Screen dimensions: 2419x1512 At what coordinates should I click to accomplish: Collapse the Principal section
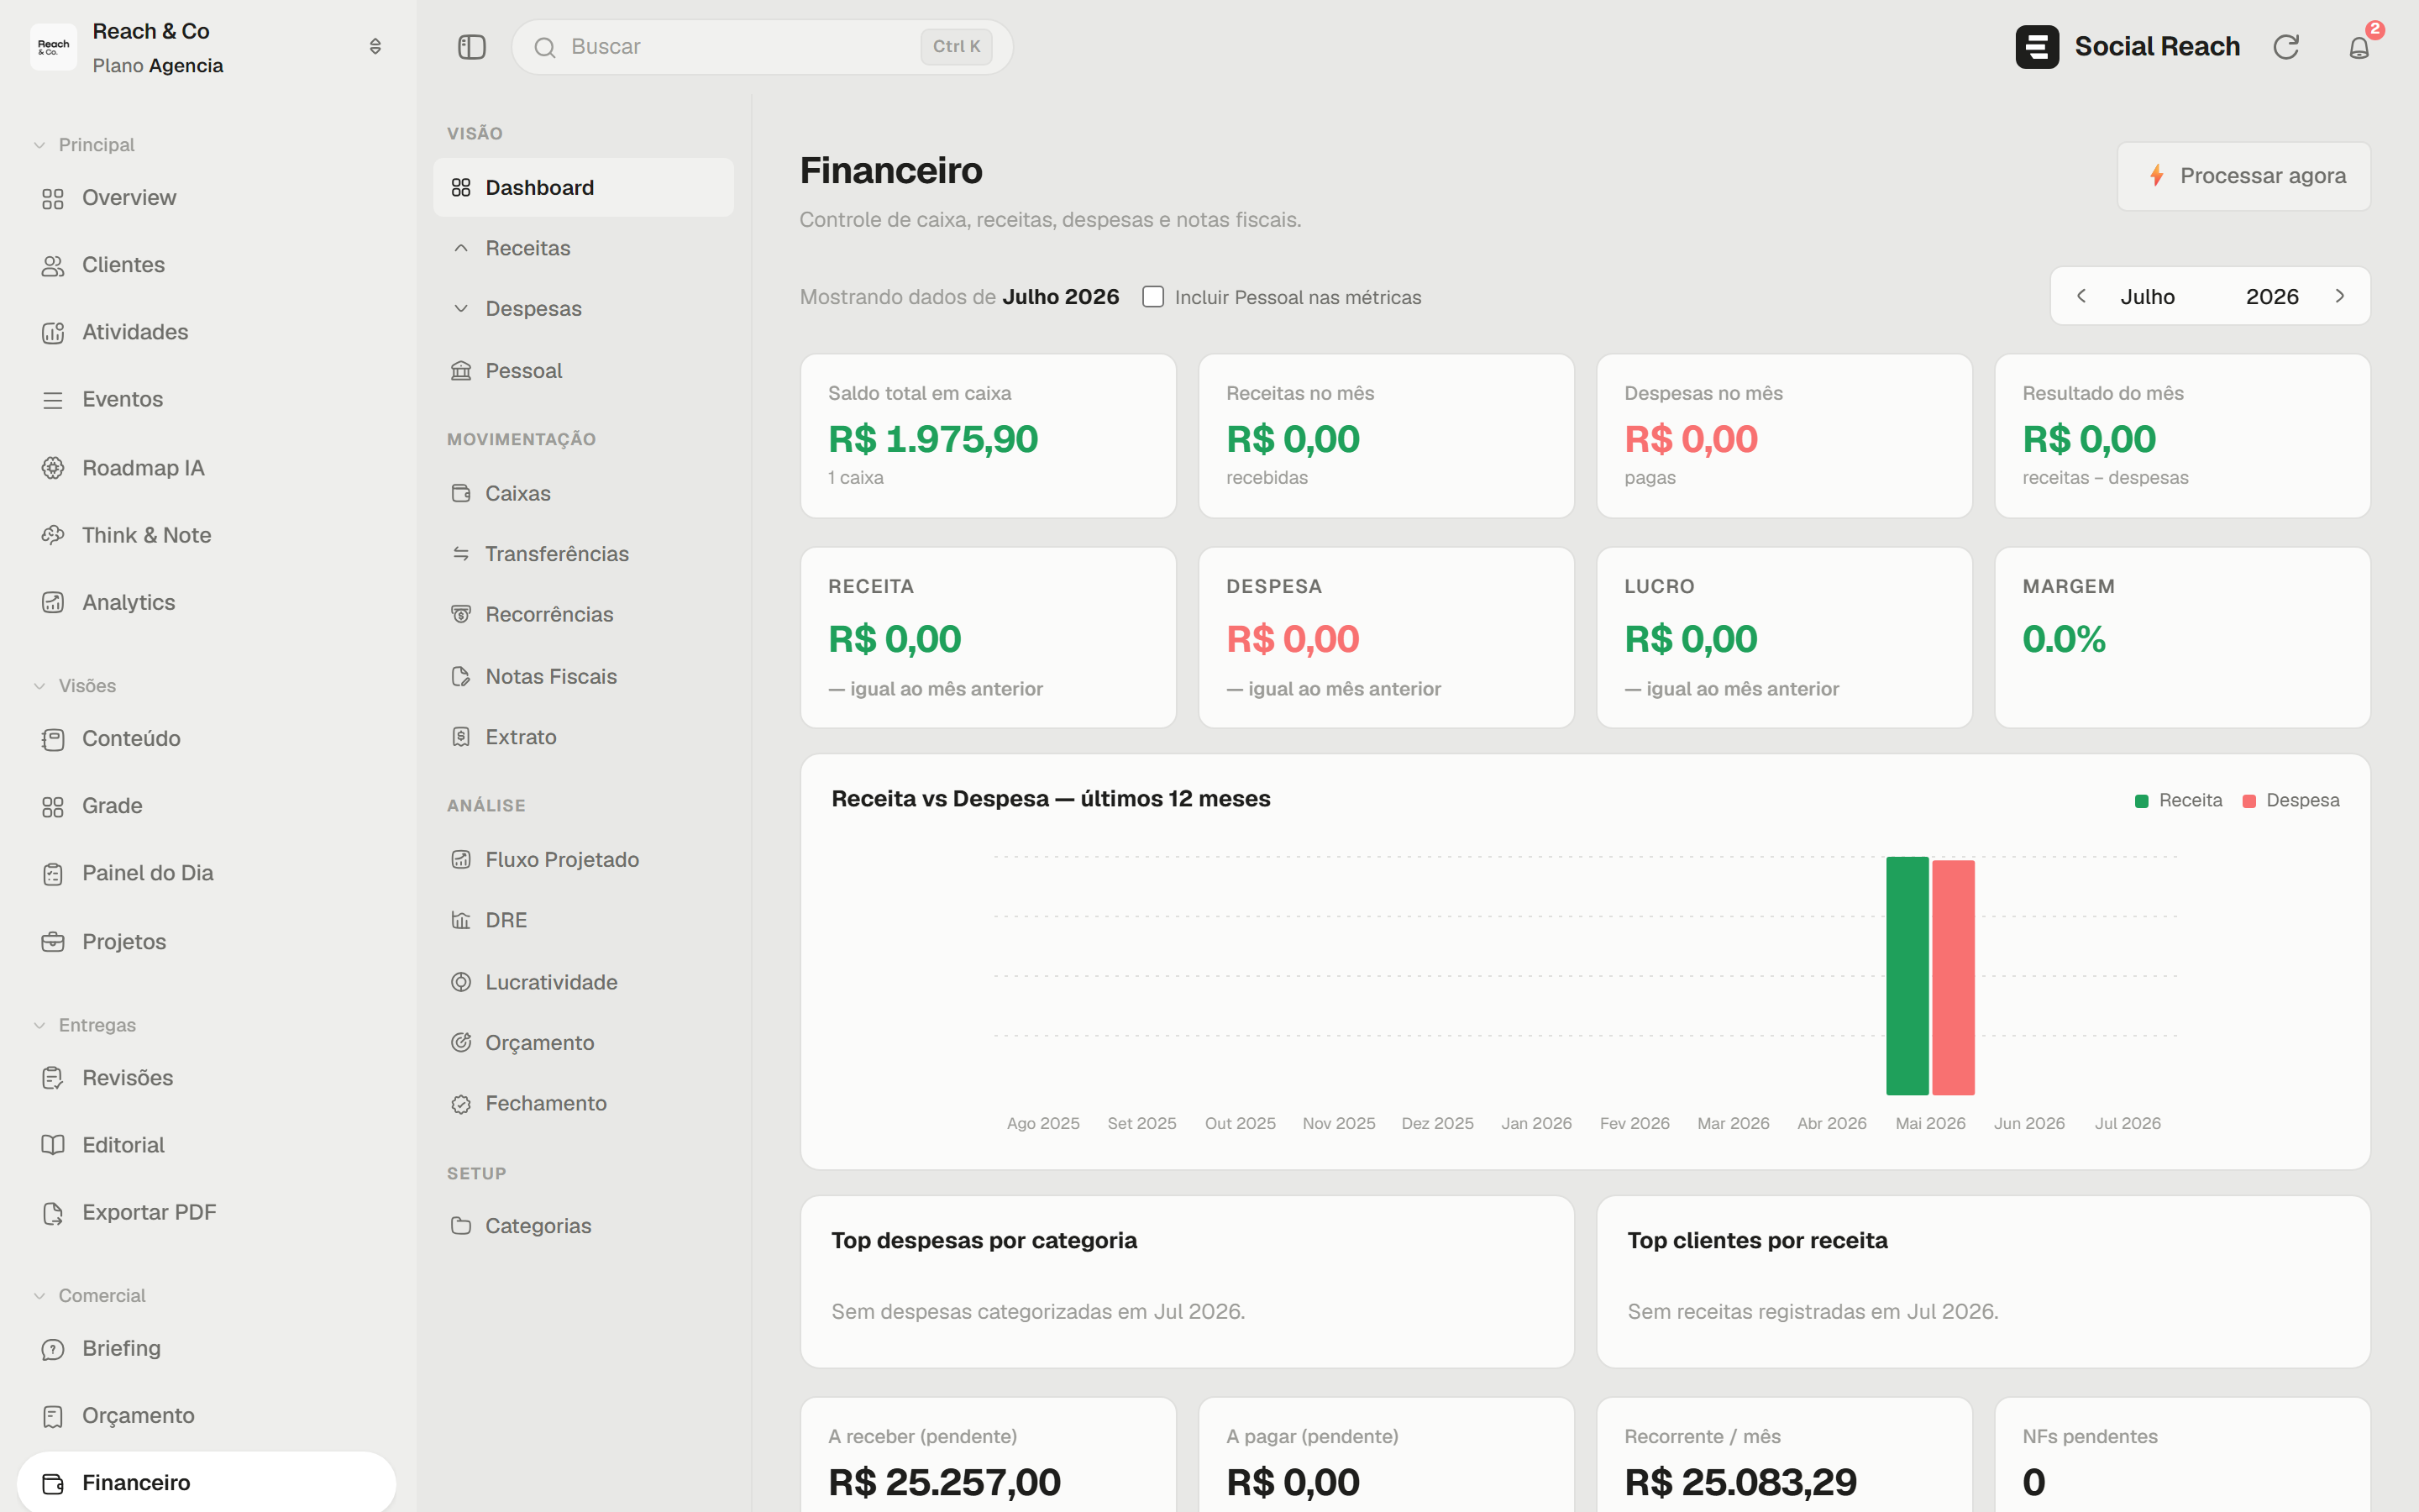(x=84, y=145)
